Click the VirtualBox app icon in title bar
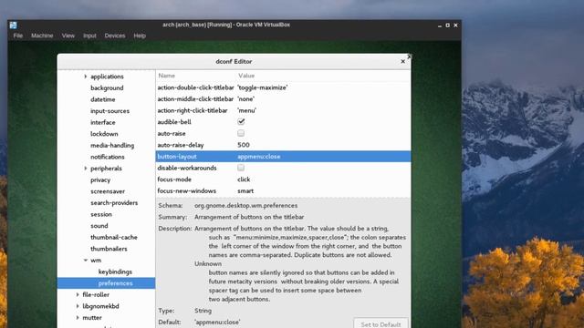The image size is (584, 328). pyautogui.click(x=14, y=25)
